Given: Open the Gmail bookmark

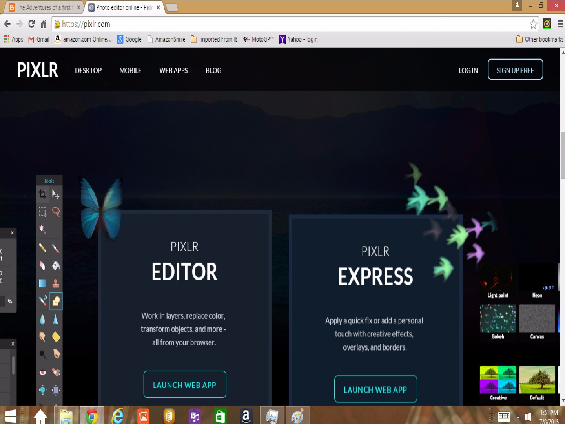Looking at the screenshot, I should pos(39,39).
